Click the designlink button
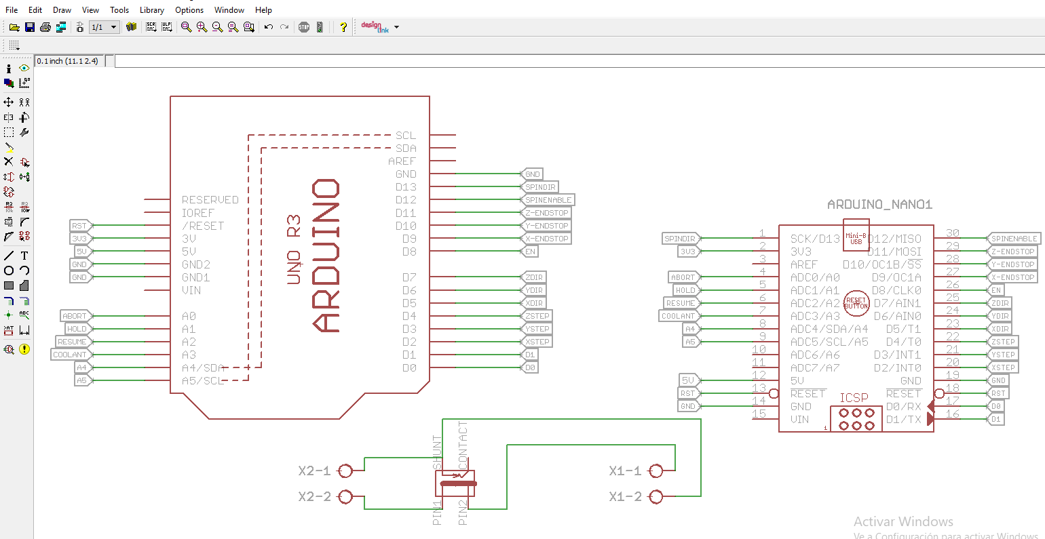This screenshot has width=1045, height=539. coord(375,27)
